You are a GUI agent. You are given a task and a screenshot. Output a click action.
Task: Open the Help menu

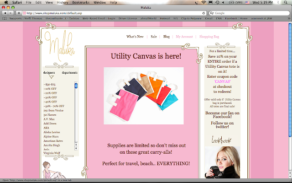click(x=114, y=2)
